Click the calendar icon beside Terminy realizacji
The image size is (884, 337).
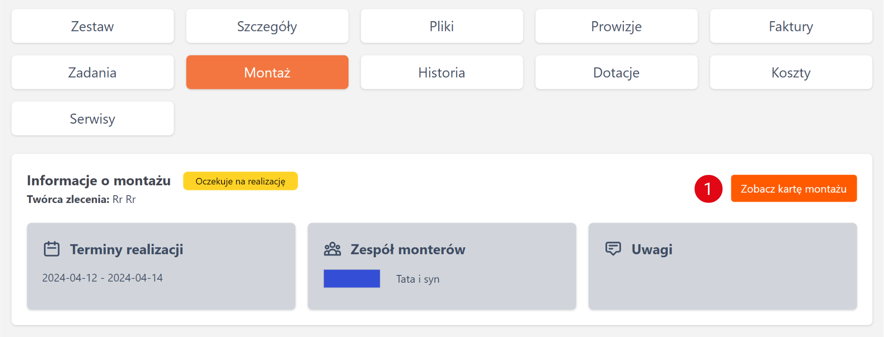pyautogui.click(x=52, y=249)
